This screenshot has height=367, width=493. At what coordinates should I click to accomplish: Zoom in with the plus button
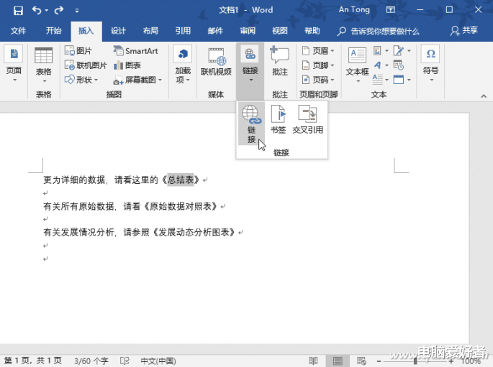click(451, 361)
